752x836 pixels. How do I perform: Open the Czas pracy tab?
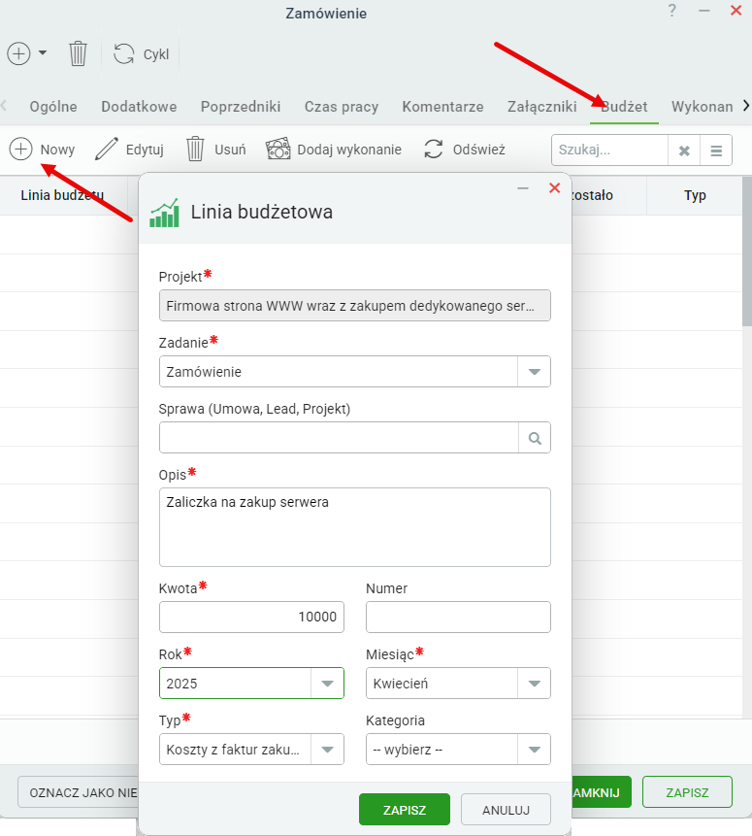(342, 107)
